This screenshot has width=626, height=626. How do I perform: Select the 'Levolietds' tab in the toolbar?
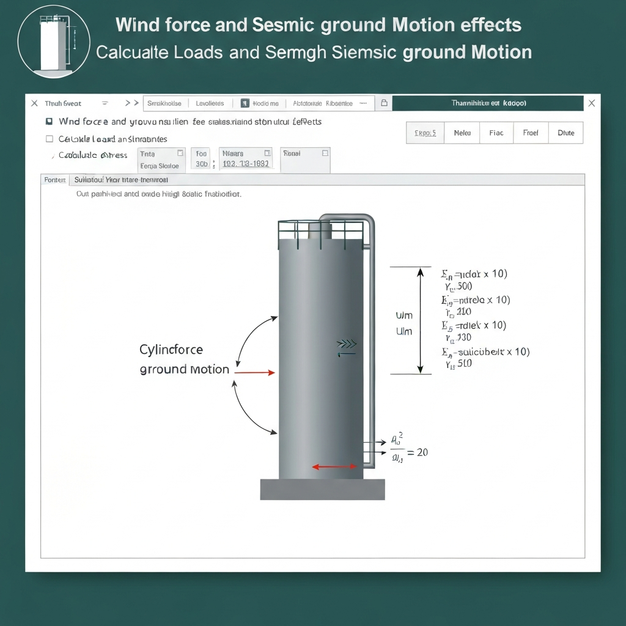pos(210,103)
